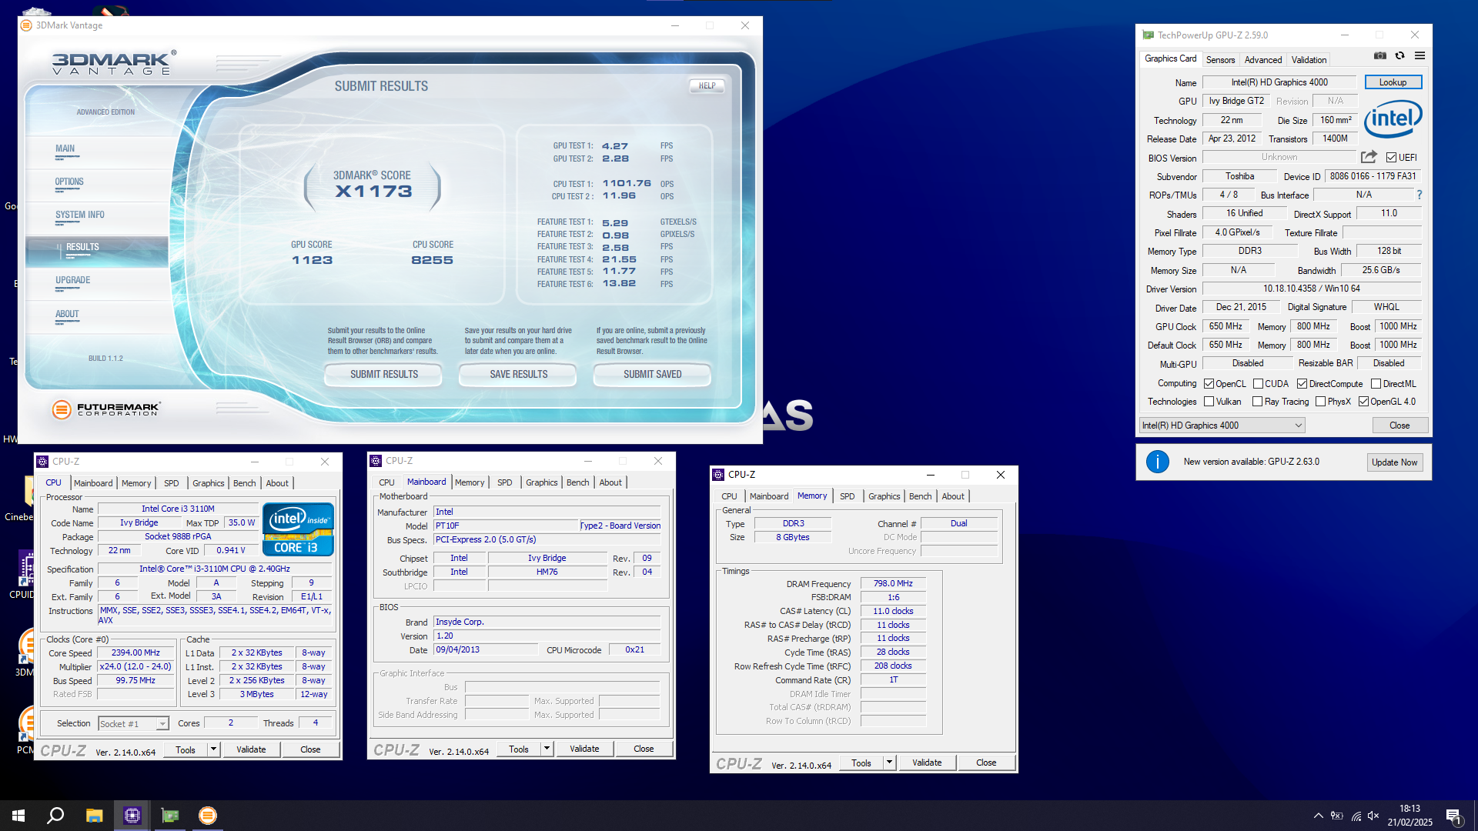Click 3DMark Vantage taskbar icon
The image size is (1478, 831).
(x=208, y=816)
